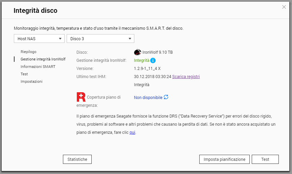The height and width of the screenshot is (174, 292).
Task: Switch to the Riepilogo section
Action: (x=28, y=52)
